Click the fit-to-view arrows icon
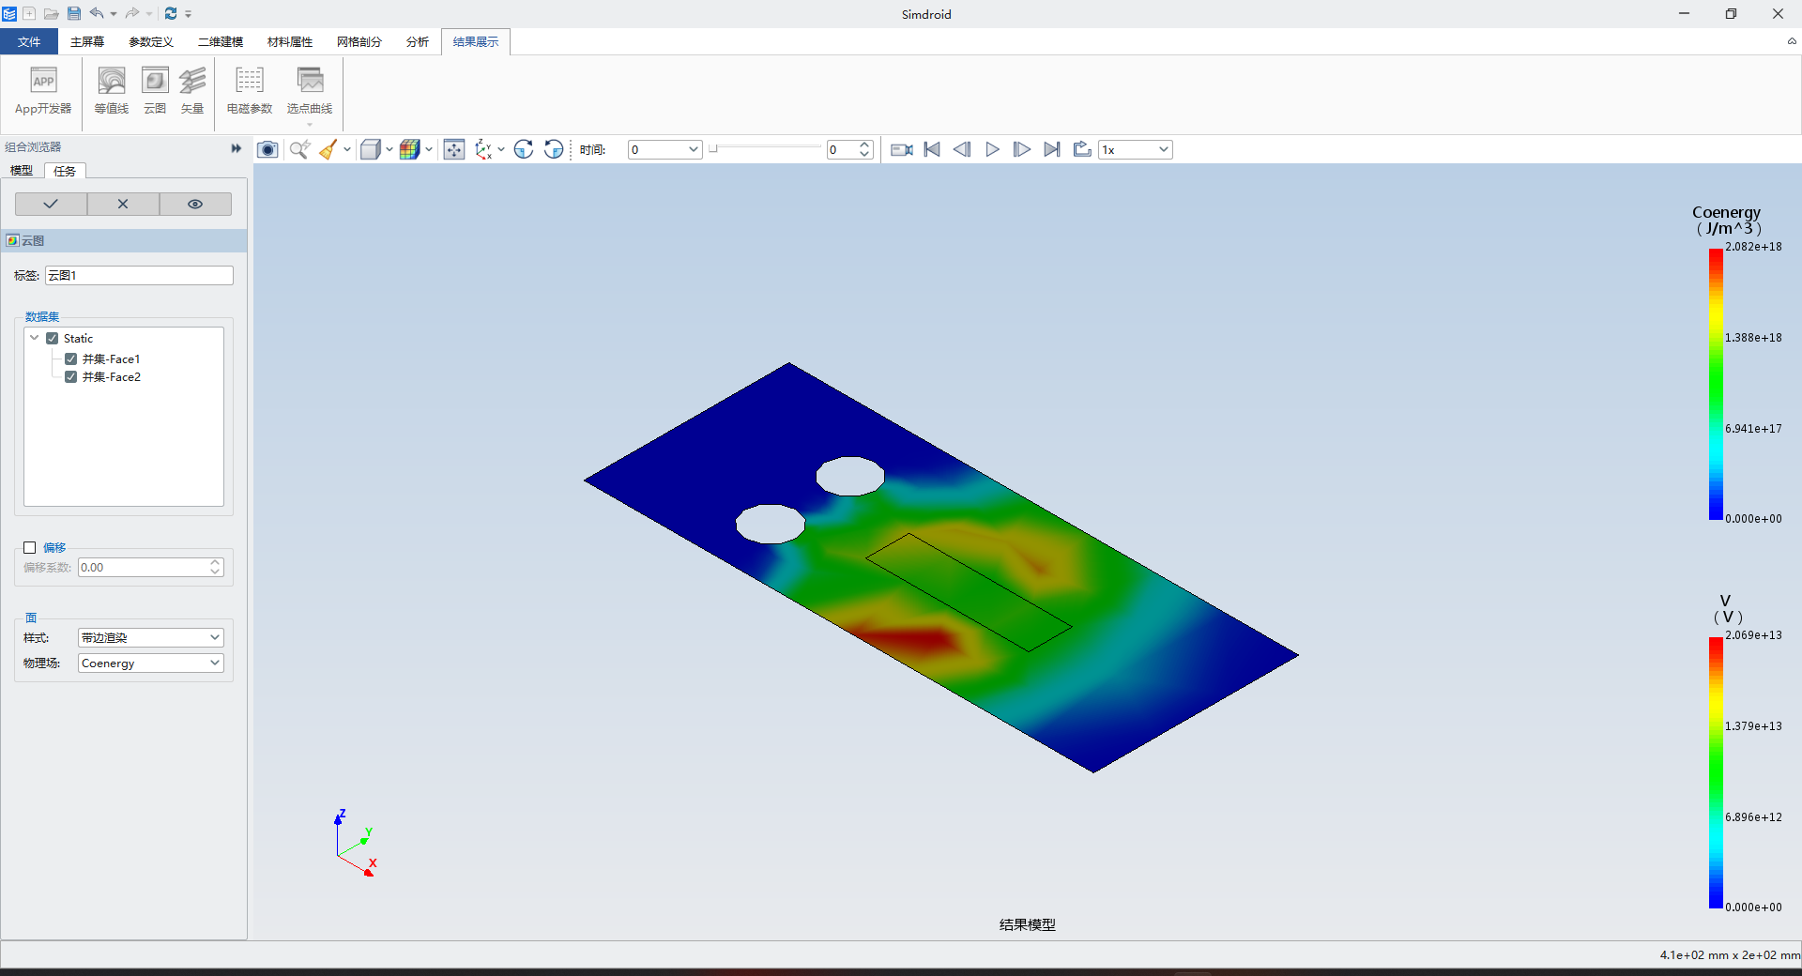This screenshot has width=1802, height=976. pyautogui.click(x=454, y=149)
